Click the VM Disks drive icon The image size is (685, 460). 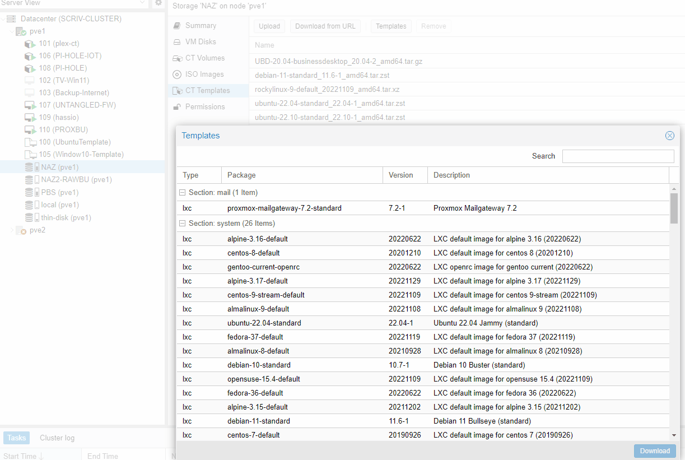coord(177,42)
